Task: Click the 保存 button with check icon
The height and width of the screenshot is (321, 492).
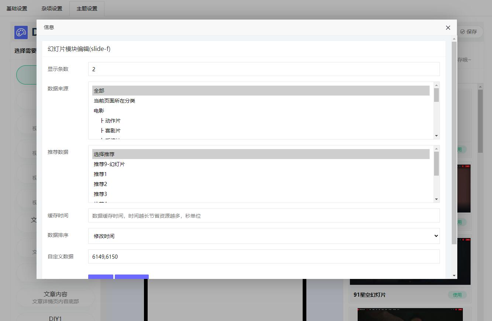Action: 468,32
